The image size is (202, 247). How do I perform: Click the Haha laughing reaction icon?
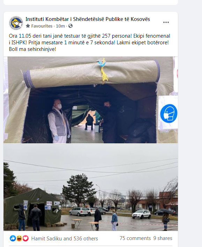click(x=19, y=238)
